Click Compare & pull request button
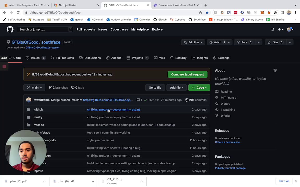 point(187,75)
